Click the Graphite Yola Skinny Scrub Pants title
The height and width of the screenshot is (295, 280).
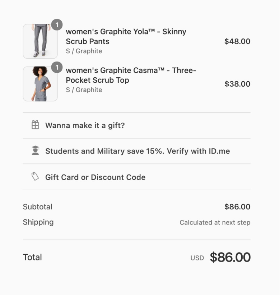click(x=126, y=36)
